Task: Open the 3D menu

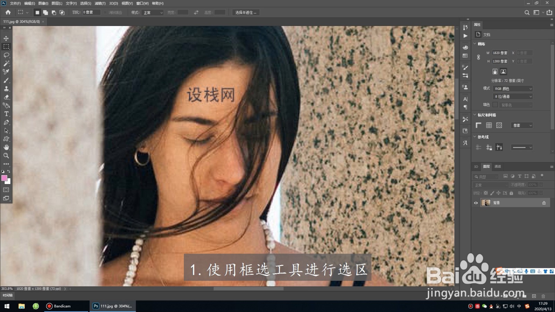Action: click(x=113, y=3)
